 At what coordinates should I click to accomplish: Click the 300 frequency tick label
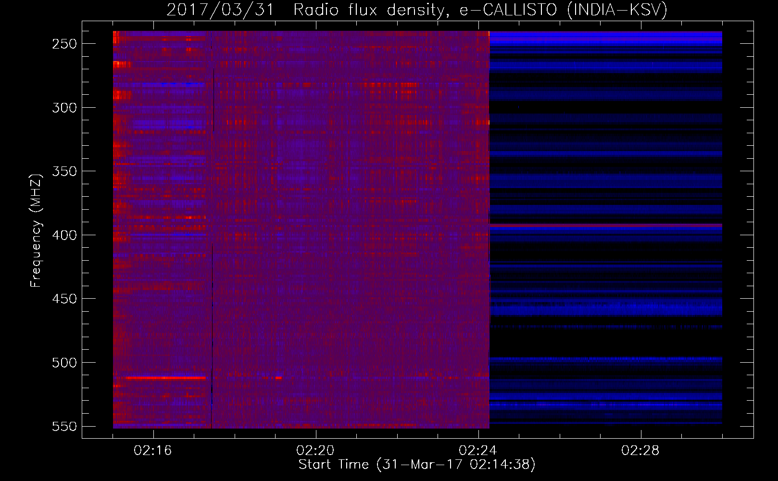tap(64, 108)
